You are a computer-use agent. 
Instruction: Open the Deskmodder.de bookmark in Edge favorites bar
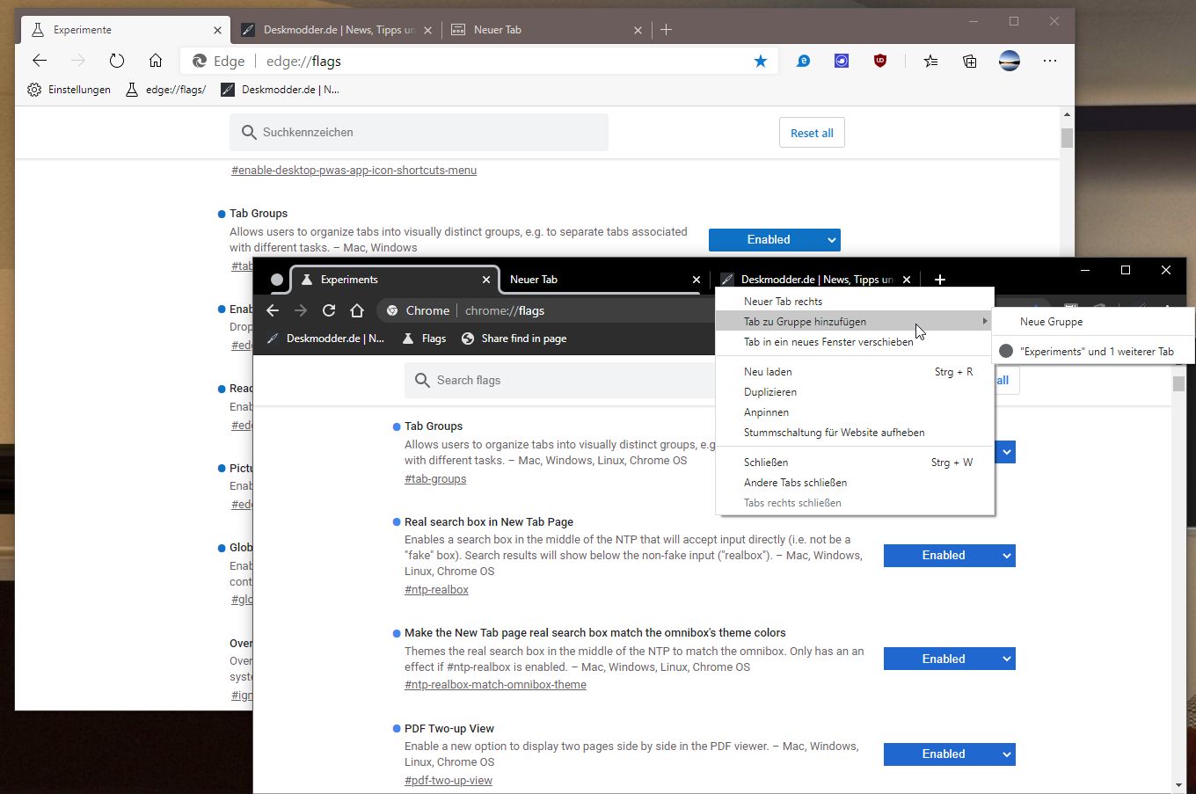280,90
